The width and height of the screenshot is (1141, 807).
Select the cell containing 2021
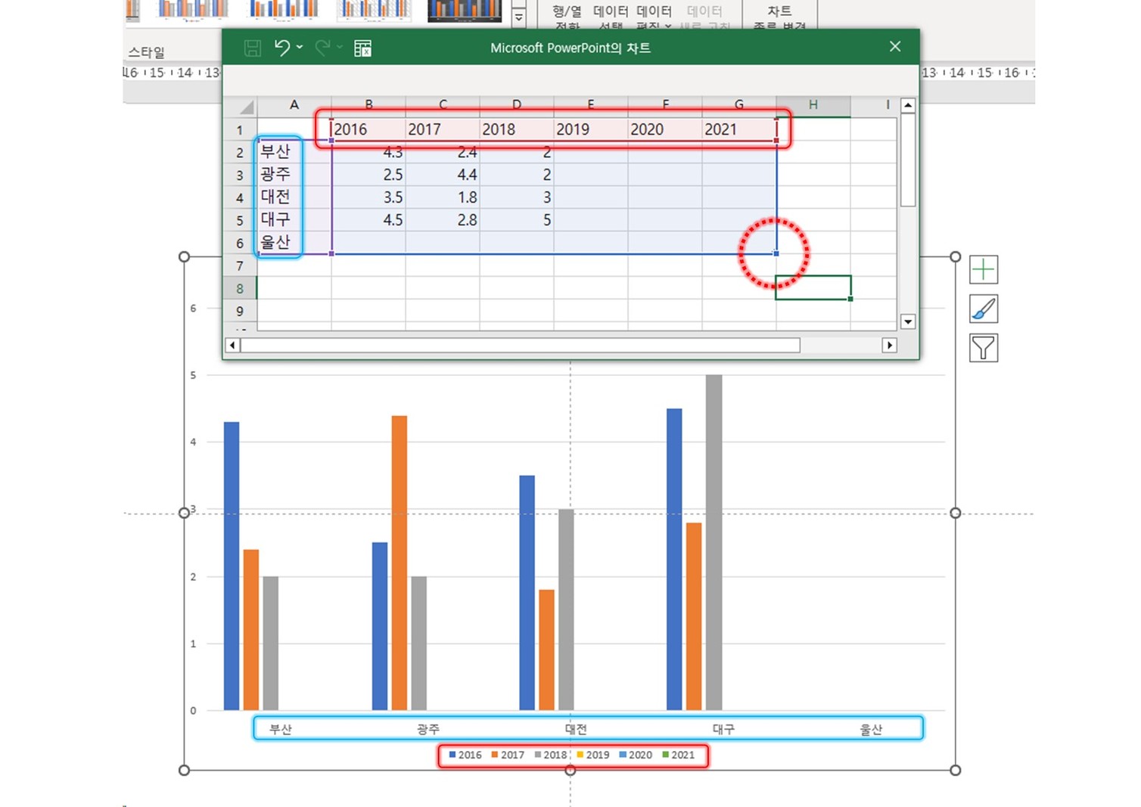(739, 129)
